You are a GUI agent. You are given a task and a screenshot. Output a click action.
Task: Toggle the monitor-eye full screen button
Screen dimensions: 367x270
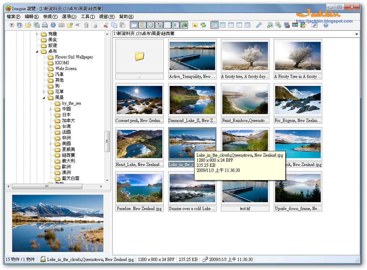point(184,25)
